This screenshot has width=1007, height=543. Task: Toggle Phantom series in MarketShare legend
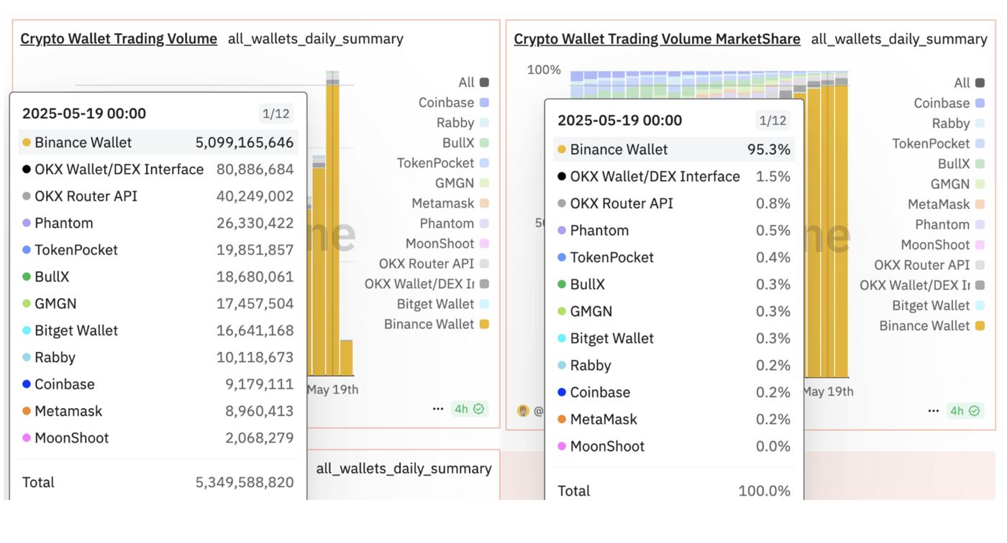pos(950,225)
